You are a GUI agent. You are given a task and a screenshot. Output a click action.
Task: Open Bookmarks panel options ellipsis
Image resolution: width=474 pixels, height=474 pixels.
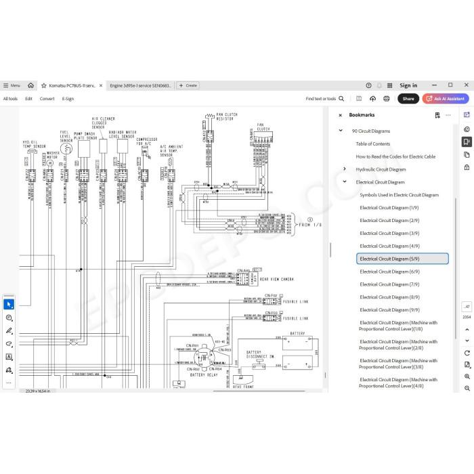coord(448,115)
